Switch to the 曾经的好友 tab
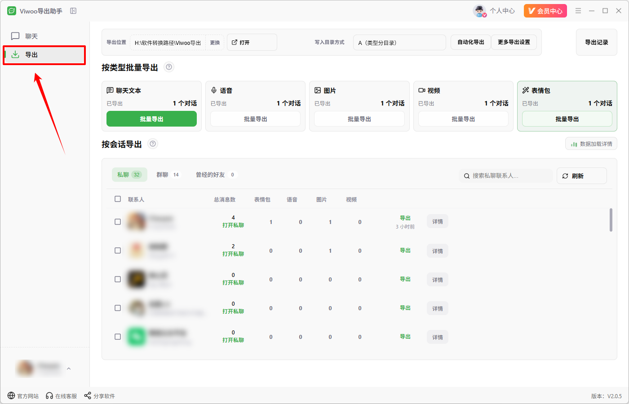Screen dimensions: 629x404 pyautogui.click(x=215, y=175)
